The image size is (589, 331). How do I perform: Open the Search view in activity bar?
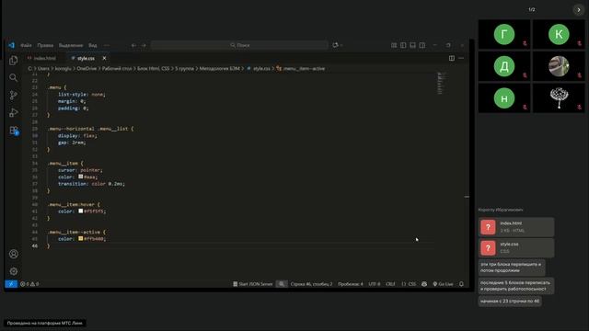(x=14, y=77)
